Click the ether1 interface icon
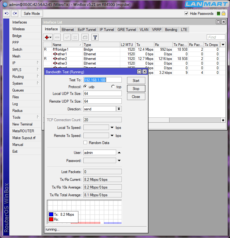Viewport: 230px width, 238px height. [x=55, y=54]
